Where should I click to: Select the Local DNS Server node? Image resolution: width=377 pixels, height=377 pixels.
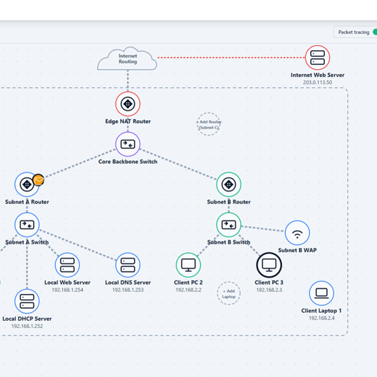[128, 265]
